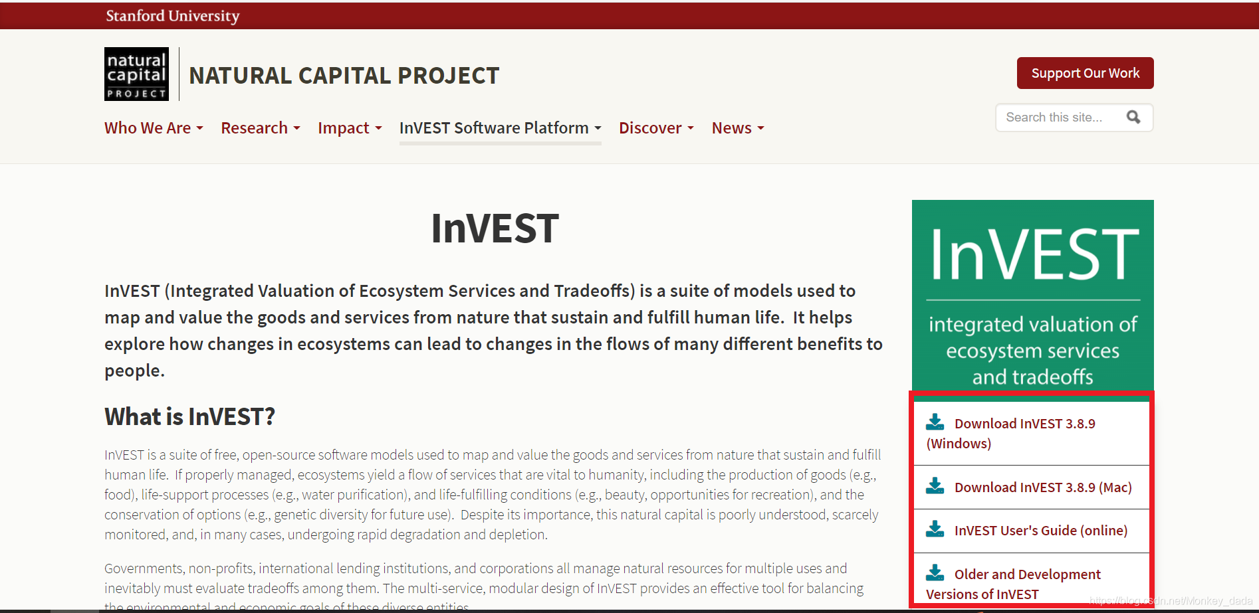Click the InVEST page heading
The image size is (1259, 613).
[x=495, y=228]
